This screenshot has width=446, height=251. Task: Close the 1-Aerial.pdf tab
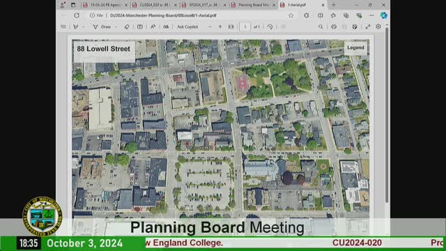[x=323, y=5]
